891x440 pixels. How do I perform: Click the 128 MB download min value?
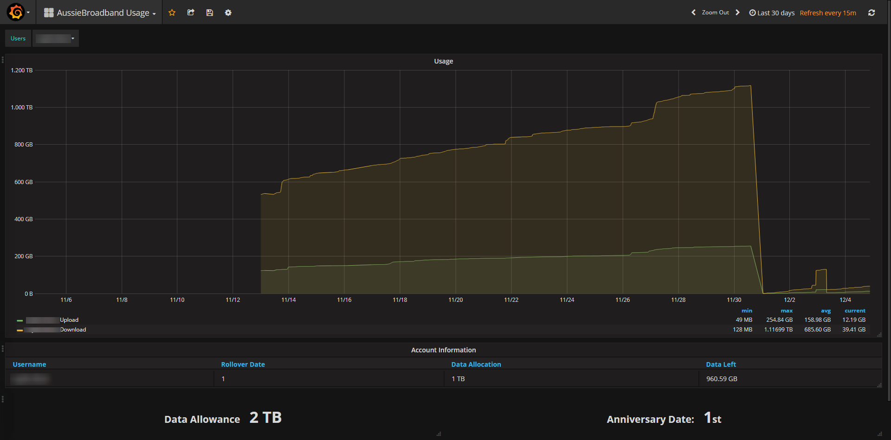coord(742,330)
